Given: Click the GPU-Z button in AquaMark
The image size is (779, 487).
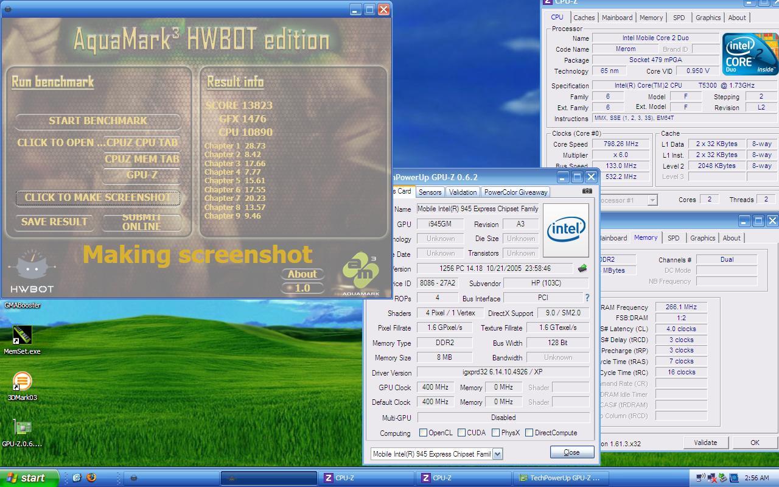Looking at the screenshot, I should pos(142,175).
